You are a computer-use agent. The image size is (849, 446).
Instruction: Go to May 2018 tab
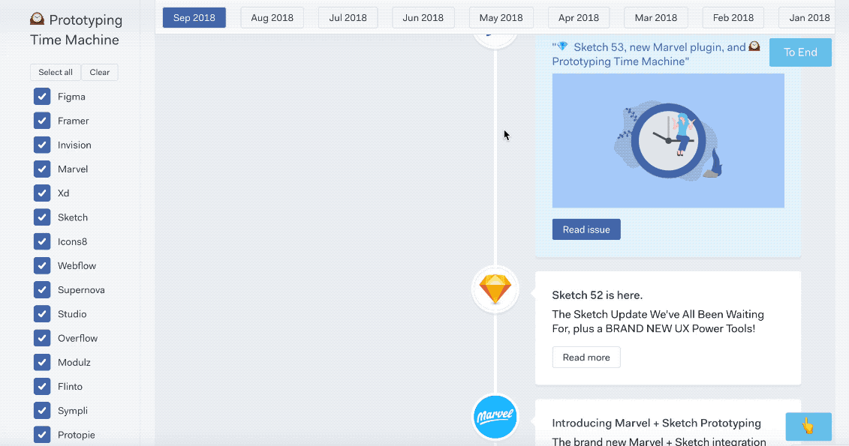tap(501, 18)
